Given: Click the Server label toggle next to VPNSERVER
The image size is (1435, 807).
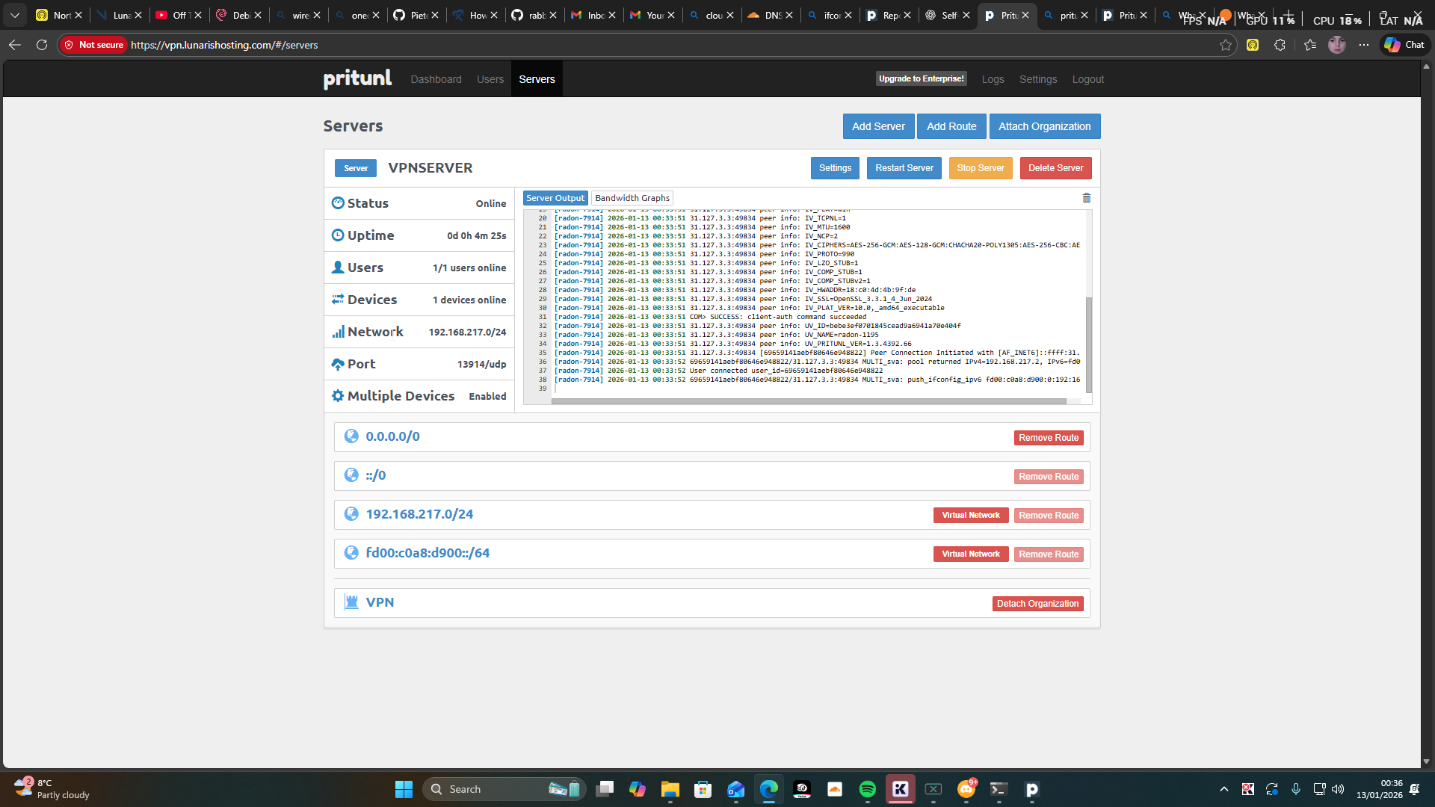Looking at the screenshot, I should (356, 168).
